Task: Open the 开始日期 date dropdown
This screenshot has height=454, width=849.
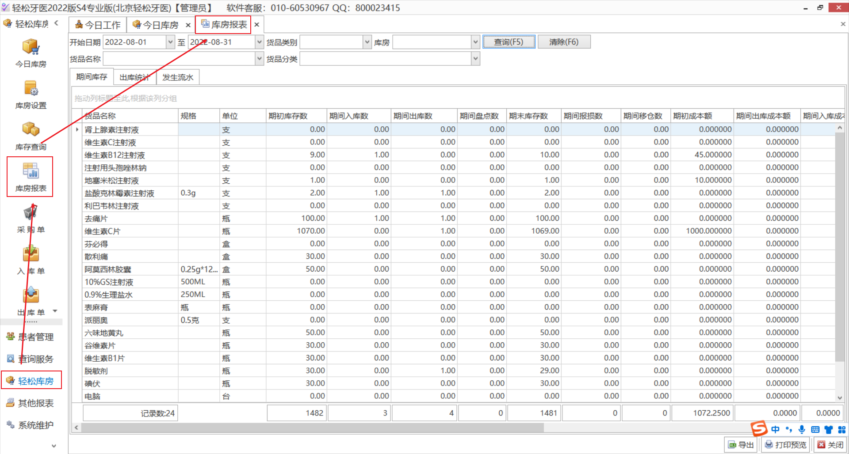Action: point(170,42)
